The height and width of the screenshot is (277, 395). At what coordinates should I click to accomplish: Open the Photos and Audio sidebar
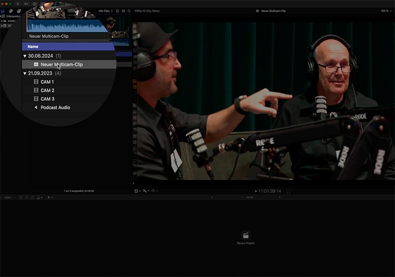[x=11, y=11]
